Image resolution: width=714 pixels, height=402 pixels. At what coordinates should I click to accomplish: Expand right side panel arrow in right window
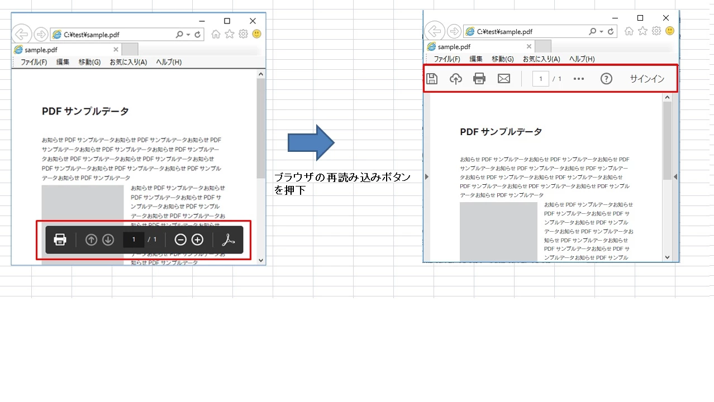675,177
